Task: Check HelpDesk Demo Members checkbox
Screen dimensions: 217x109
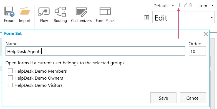Action: [x=10, y=71]
